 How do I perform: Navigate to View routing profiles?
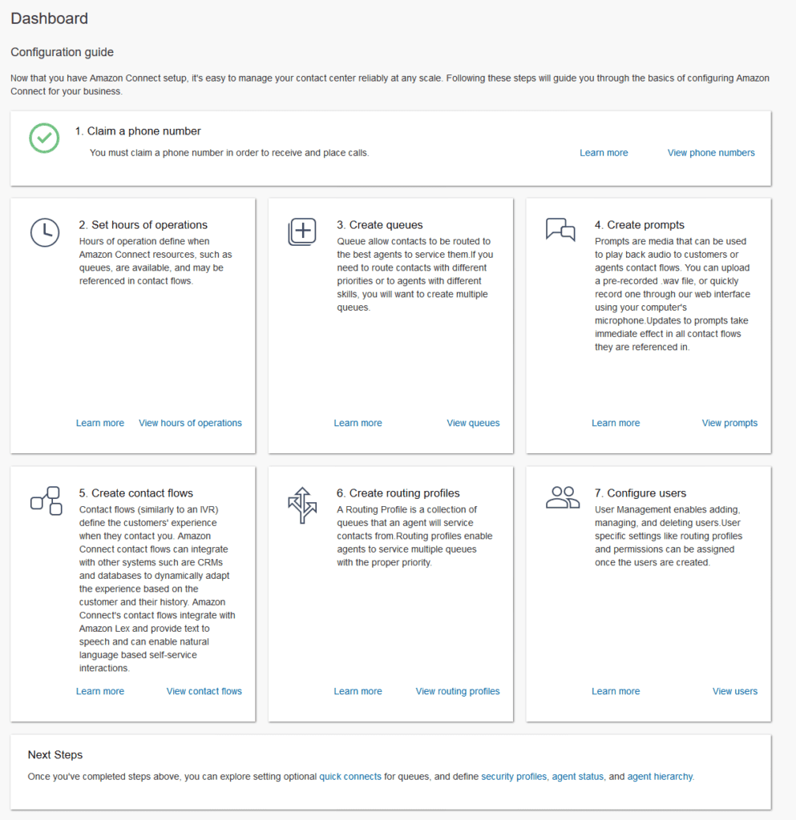(458, 691)
